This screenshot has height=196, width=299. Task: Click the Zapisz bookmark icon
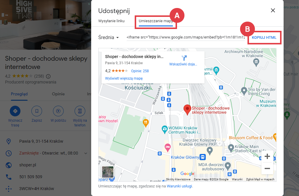tap(37, 111)
